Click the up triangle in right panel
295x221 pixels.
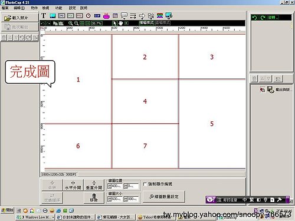(x=262, y=79)
